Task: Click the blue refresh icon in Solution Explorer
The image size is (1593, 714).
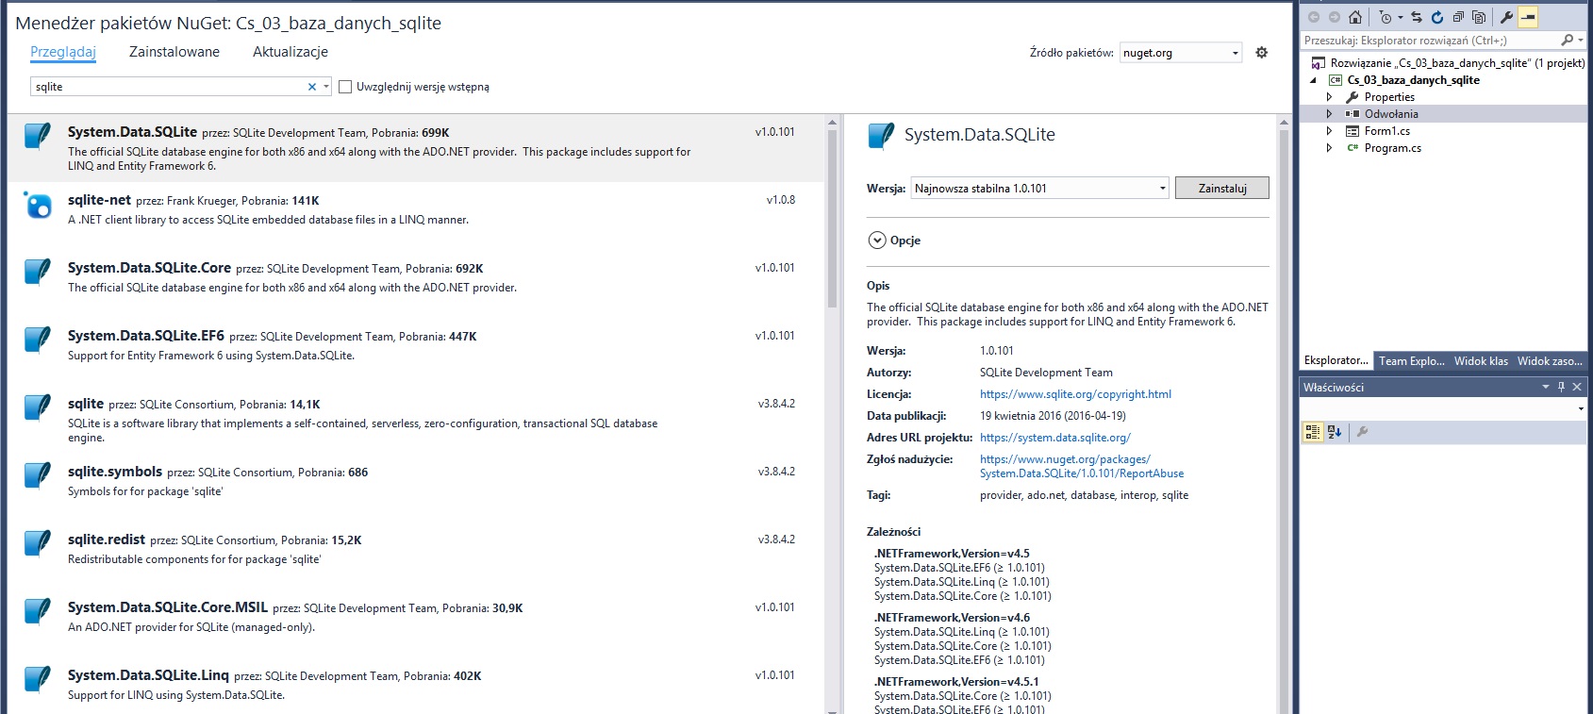Action: 1436,17
